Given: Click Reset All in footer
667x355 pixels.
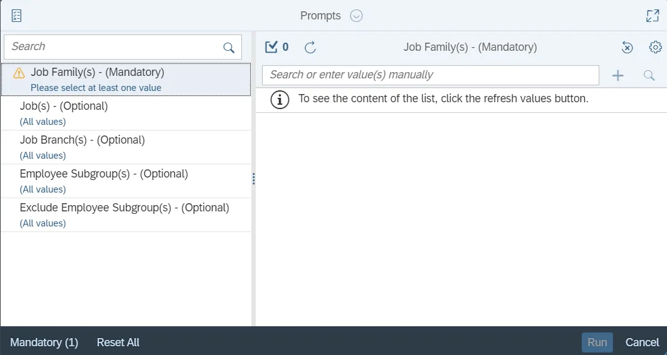Looking at the screenshot, I should 118,342.
